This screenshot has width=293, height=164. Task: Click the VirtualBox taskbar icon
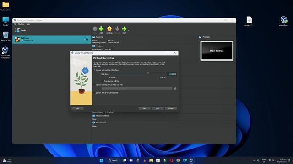click(x=191, y=160)
